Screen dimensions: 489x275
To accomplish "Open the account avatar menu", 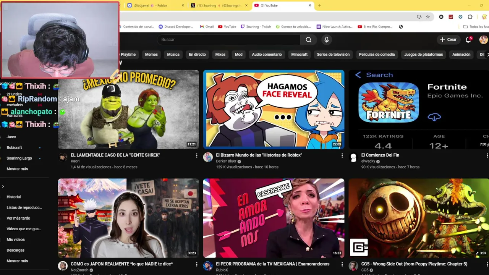I will pyautogui.click(x=483, y=40).
